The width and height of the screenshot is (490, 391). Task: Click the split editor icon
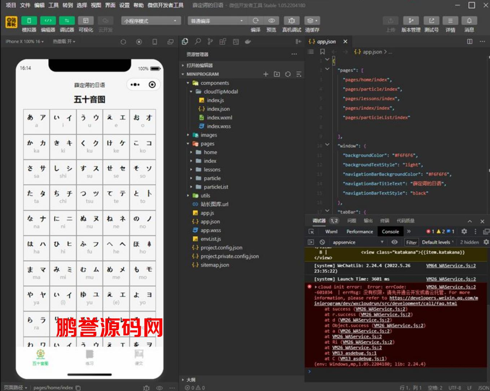tap(469, 42)
